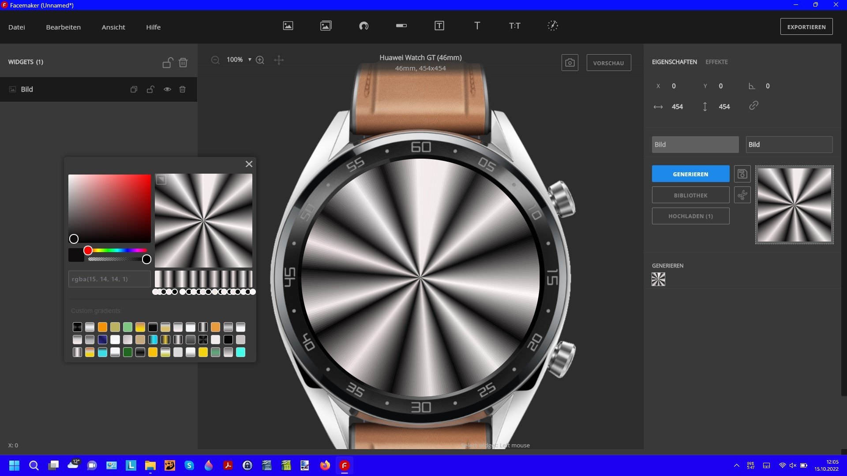
Task: Select the digital time T:T widget tool
Action: (514, 26)
